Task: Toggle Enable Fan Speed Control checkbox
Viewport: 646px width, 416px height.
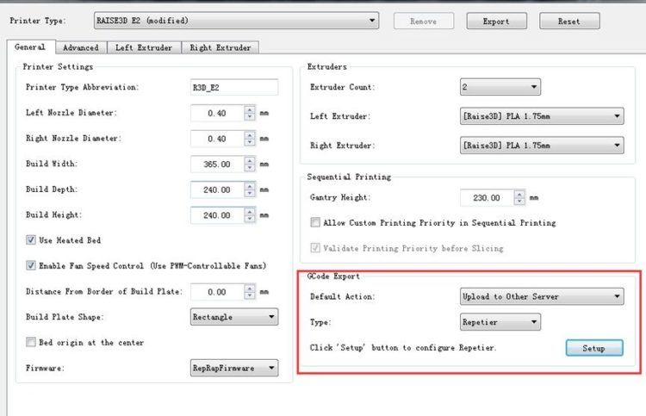Action: pos(31,265)
